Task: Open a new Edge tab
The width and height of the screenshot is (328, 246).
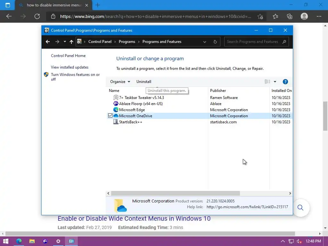Action: click(x=97, y=5)
